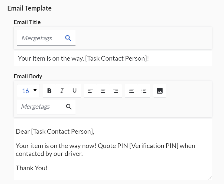Screen dimensions: 224x184
Task: Click the 'Dear [Task Contact Person],' line
Action: [55, 132]
